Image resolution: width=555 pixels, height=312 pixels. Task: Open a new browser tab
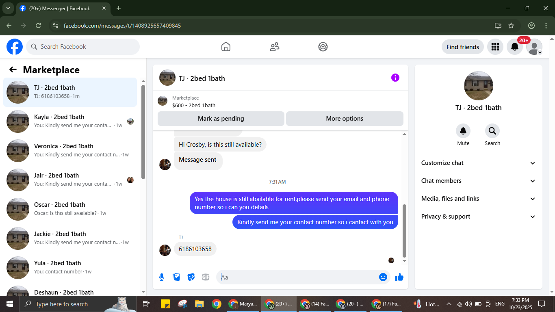click(119, 8)
